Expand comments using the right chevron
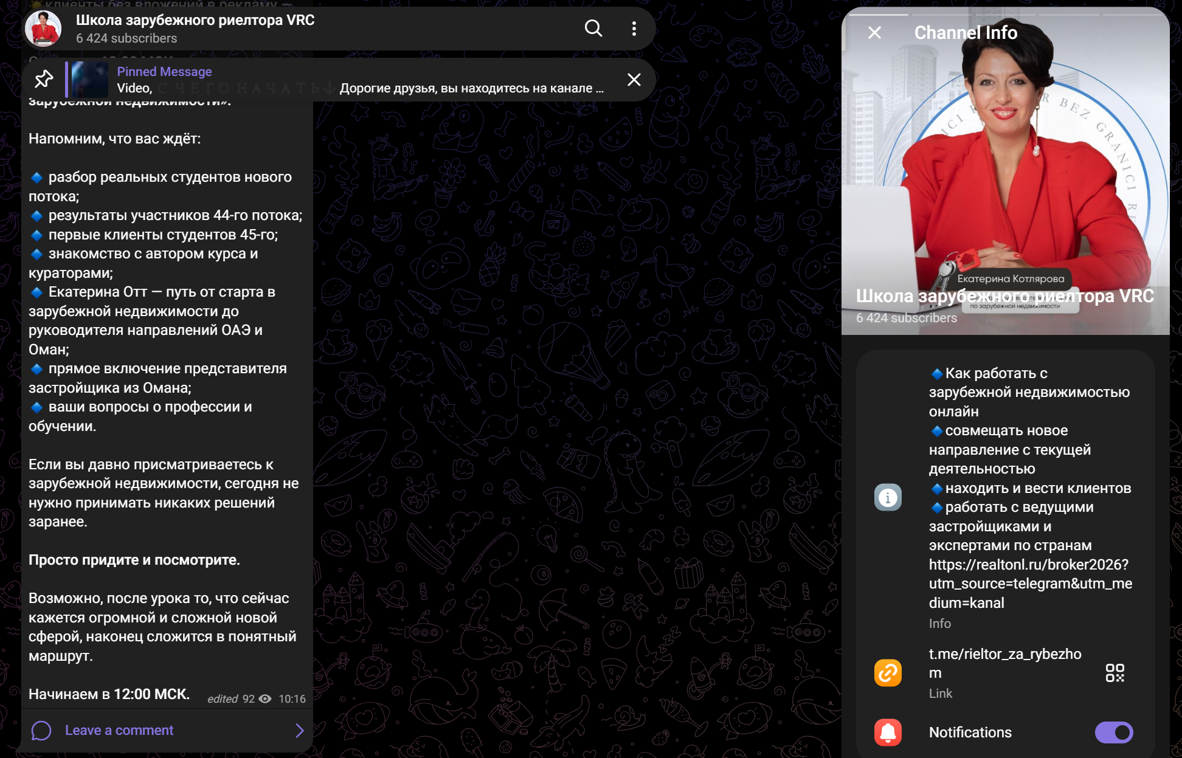The height and width of the screenshot is (758, 1182). tap(299, 731)
